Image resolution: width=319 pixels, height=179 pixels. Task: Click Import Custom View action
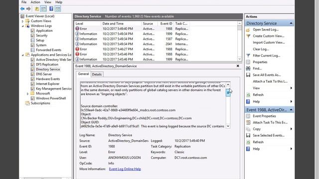pyautogui.click(x=269, y=43)
